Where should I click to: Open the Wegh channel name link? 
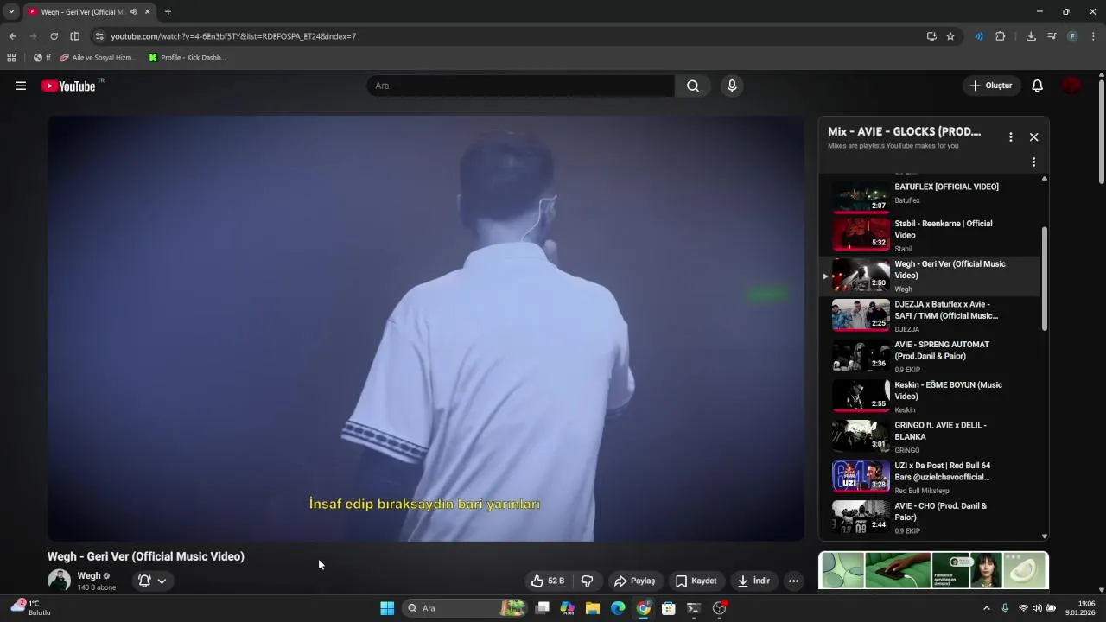coord(89,575)
